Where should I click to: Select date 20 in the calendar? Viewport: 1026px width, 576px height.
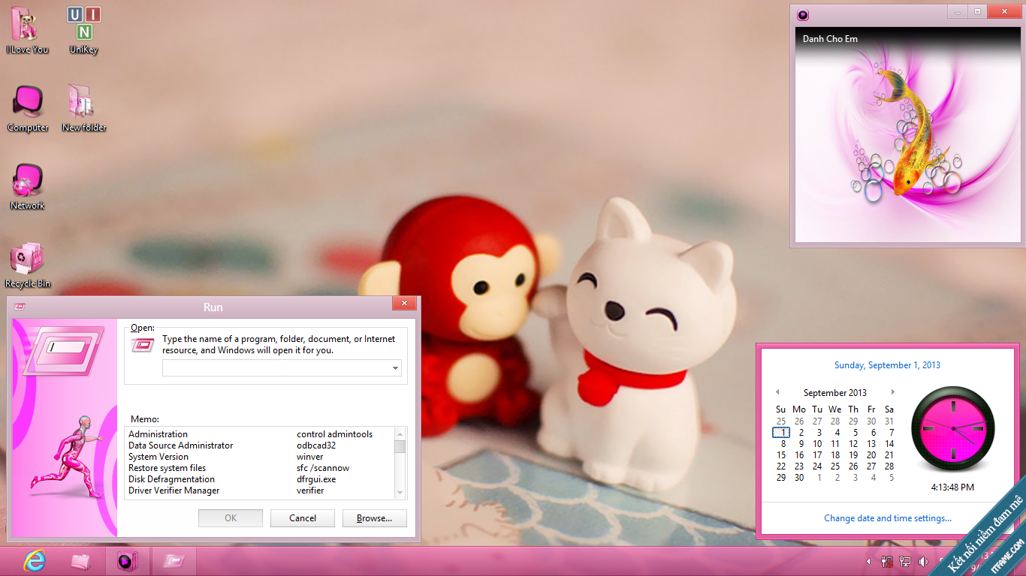pyautogui.click(x=871, y=455)
